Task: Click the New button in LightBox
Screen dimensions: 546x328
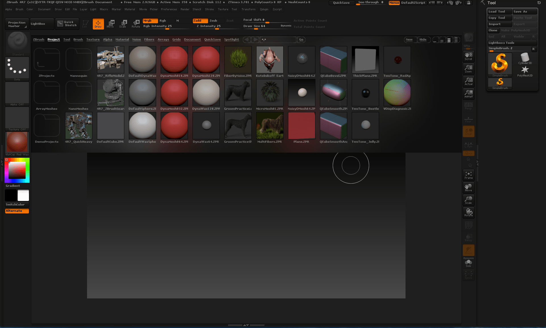Action: coord(409,40)
